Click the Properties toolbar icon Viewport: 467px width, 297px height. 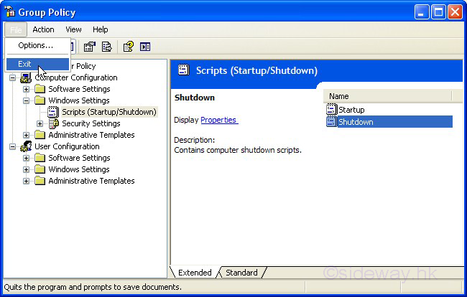pyautogui.click(x=89, y=47)
